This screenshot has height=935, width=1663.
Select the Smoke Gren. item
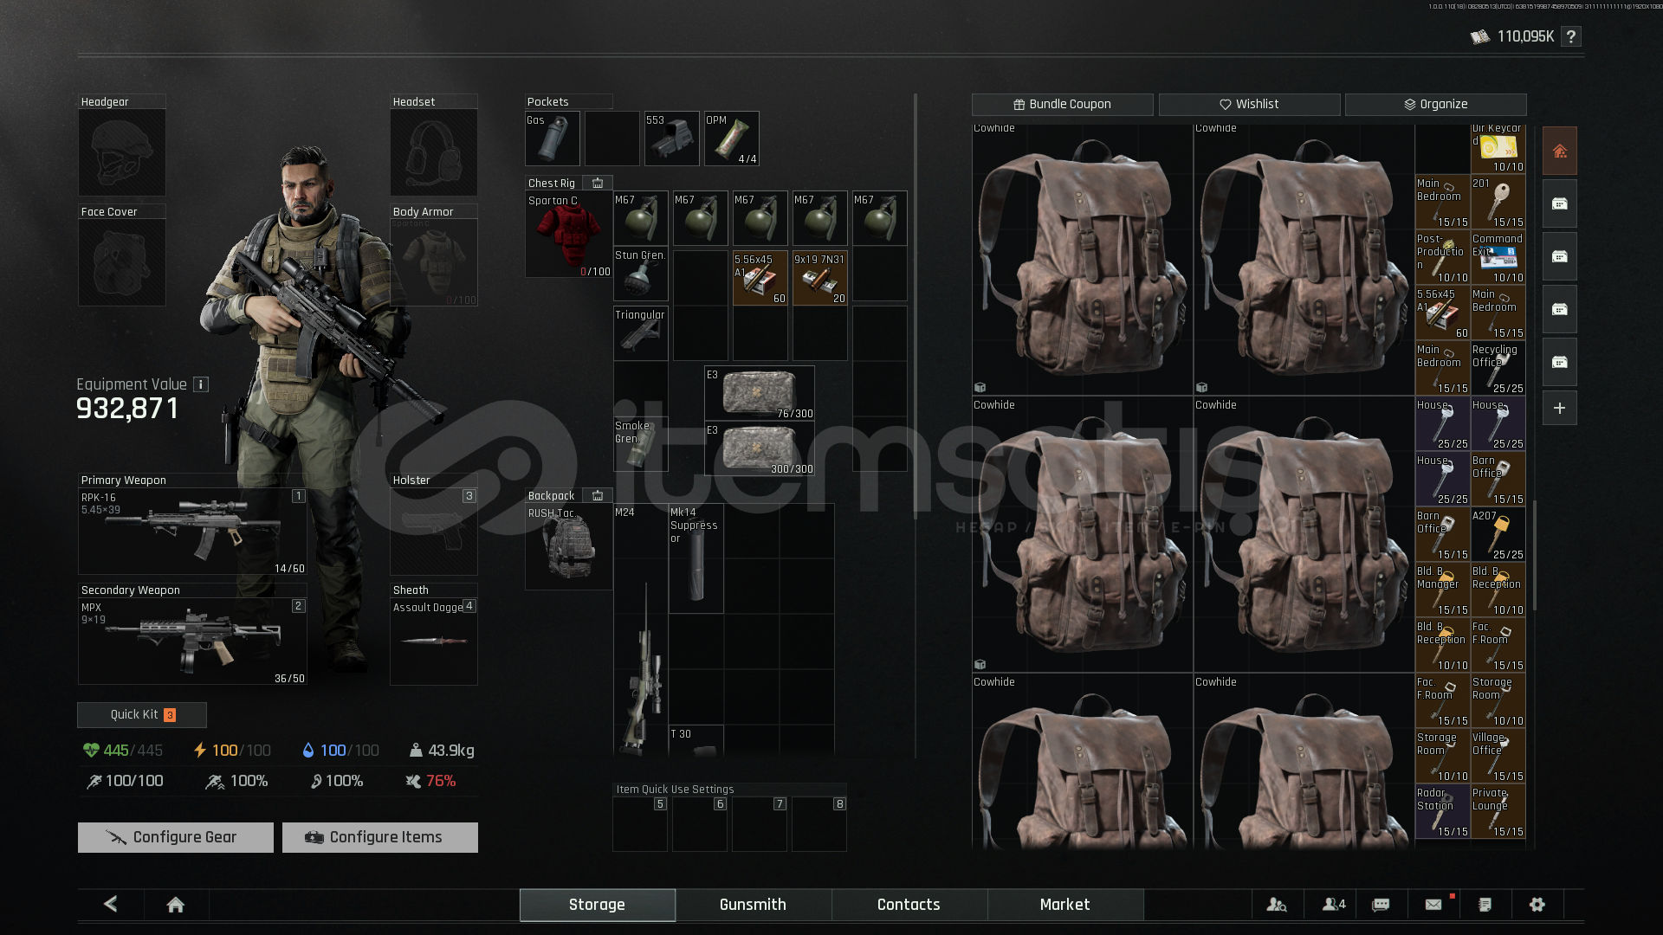pos(641,444)
